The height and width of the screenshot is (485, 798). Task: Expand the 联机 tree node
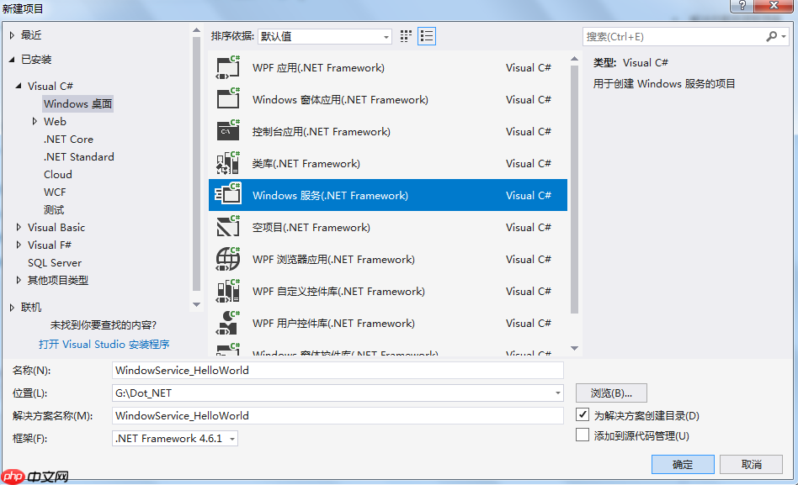point(12,307)
